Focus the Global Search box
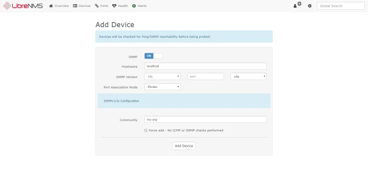This screenshot has width=368, height=185. 340,6
